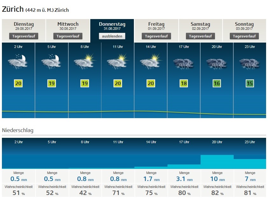Click the 2 Uhr label in Niederschlag chart
Image resolution: width=268 pixels, height=201 pixels.
(x=19, y=142)
